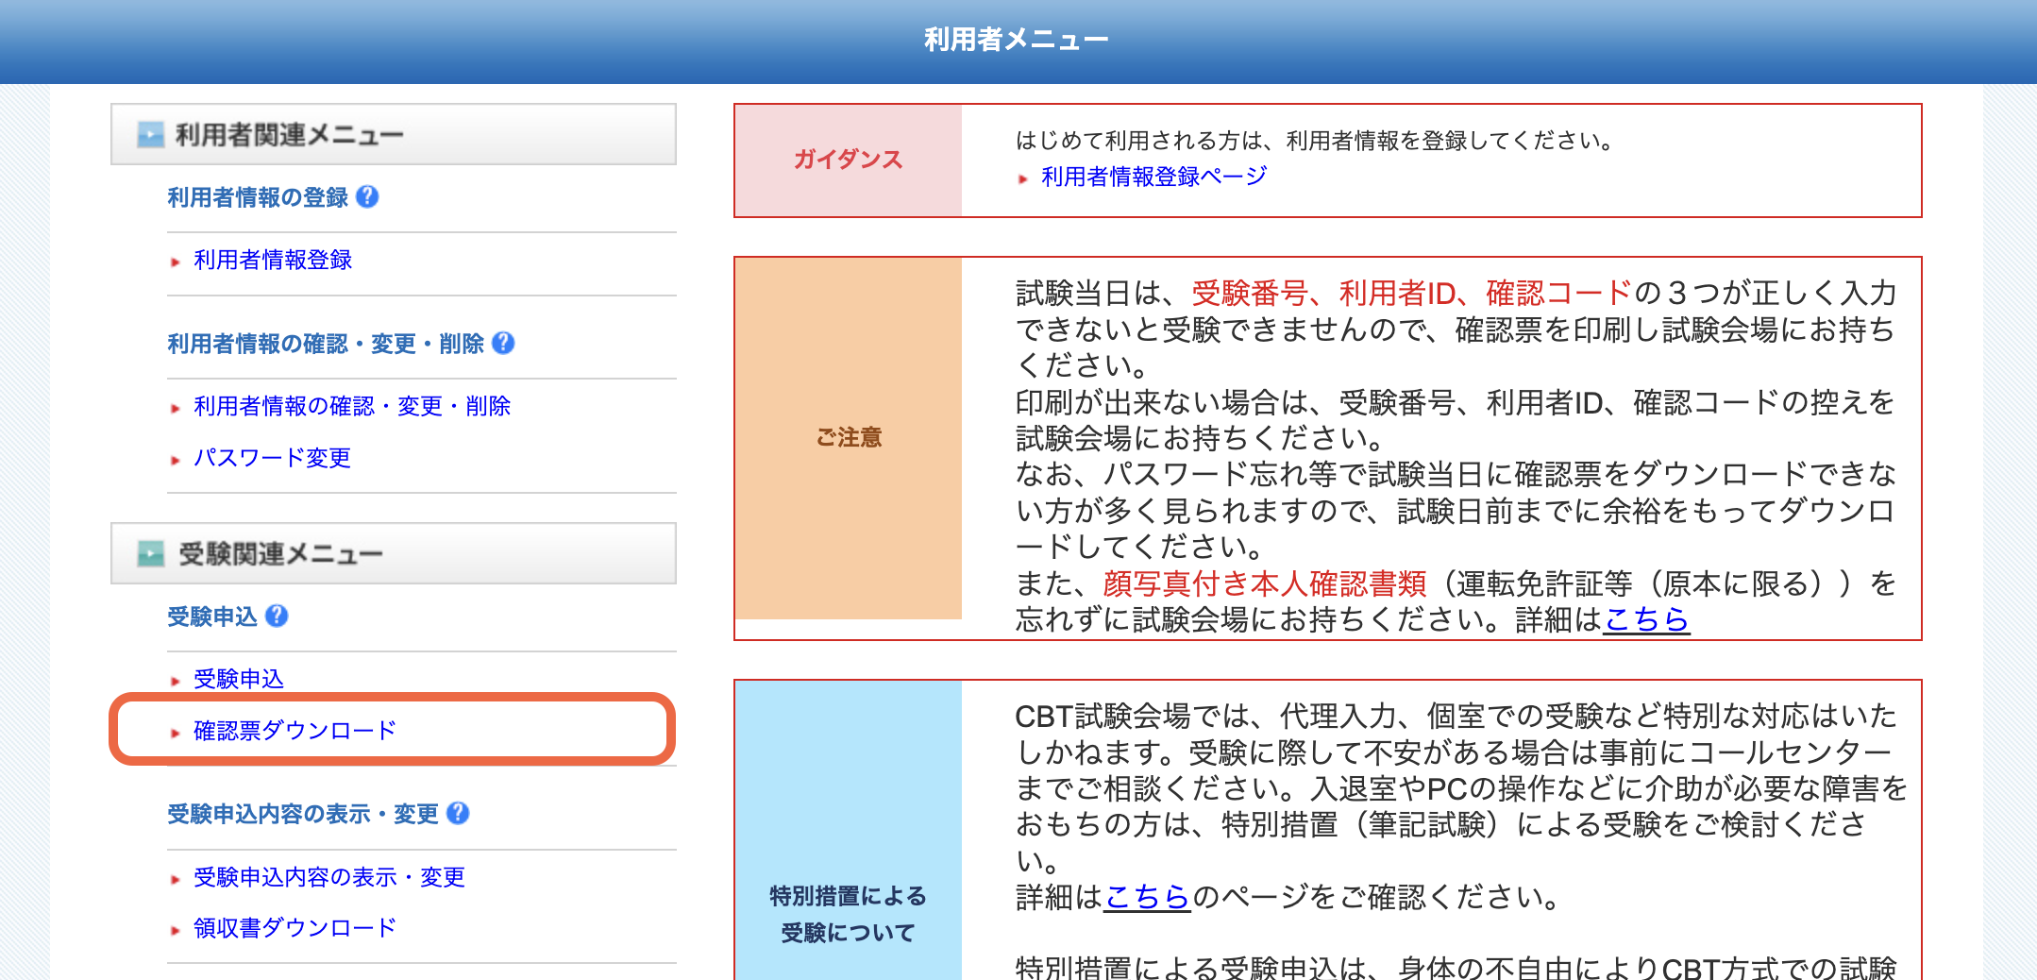
Task: Select the 利用者情報の登録 heading text
Action: coord(258,196)
